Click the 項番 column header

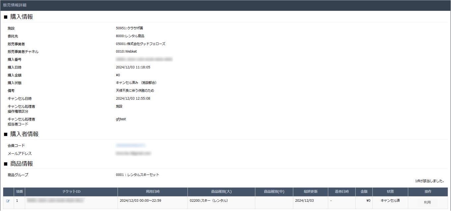click(19, 192)
